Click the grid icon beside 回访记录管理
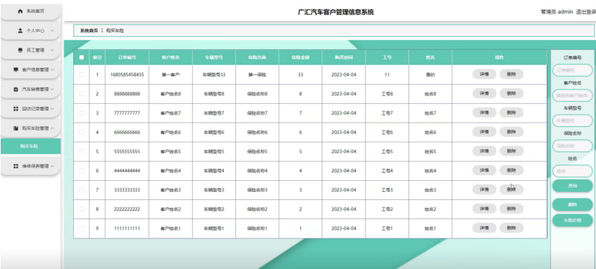Screen dimensions: 596x269 coord(16,109)
